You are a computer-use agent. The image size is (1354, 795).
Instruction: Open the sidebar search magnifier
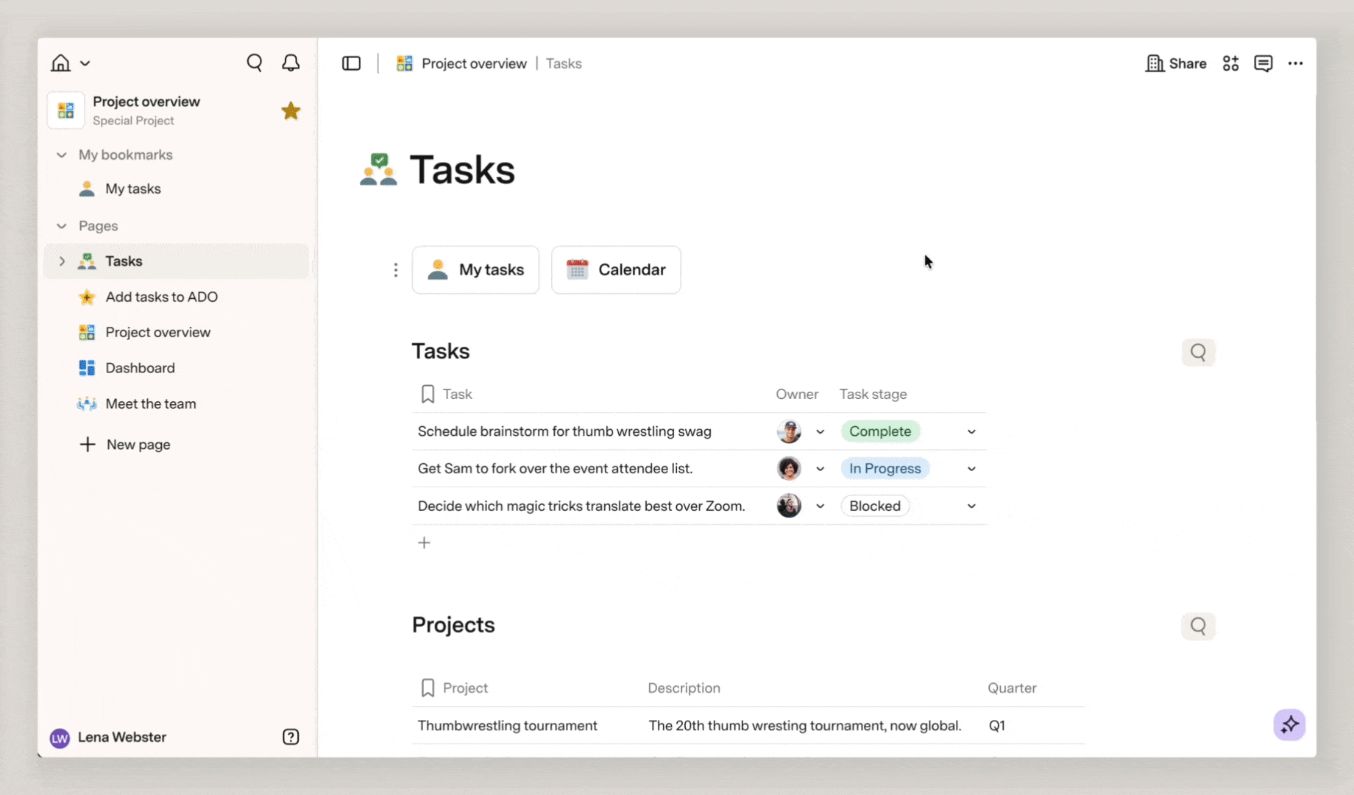click(255, 63)
